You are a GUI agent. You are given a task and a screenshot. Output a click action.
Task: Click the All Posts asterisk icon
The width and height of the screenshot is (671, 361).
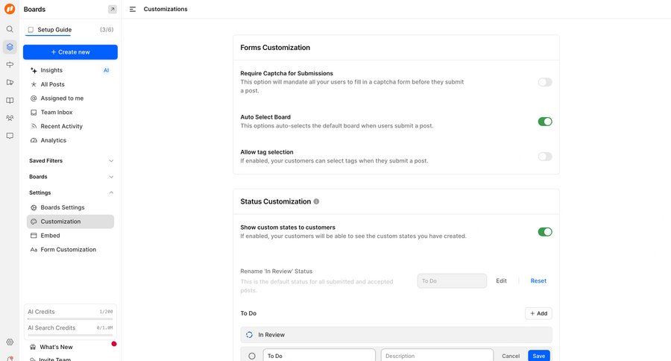pyautogui.click(x=34, y=84)
